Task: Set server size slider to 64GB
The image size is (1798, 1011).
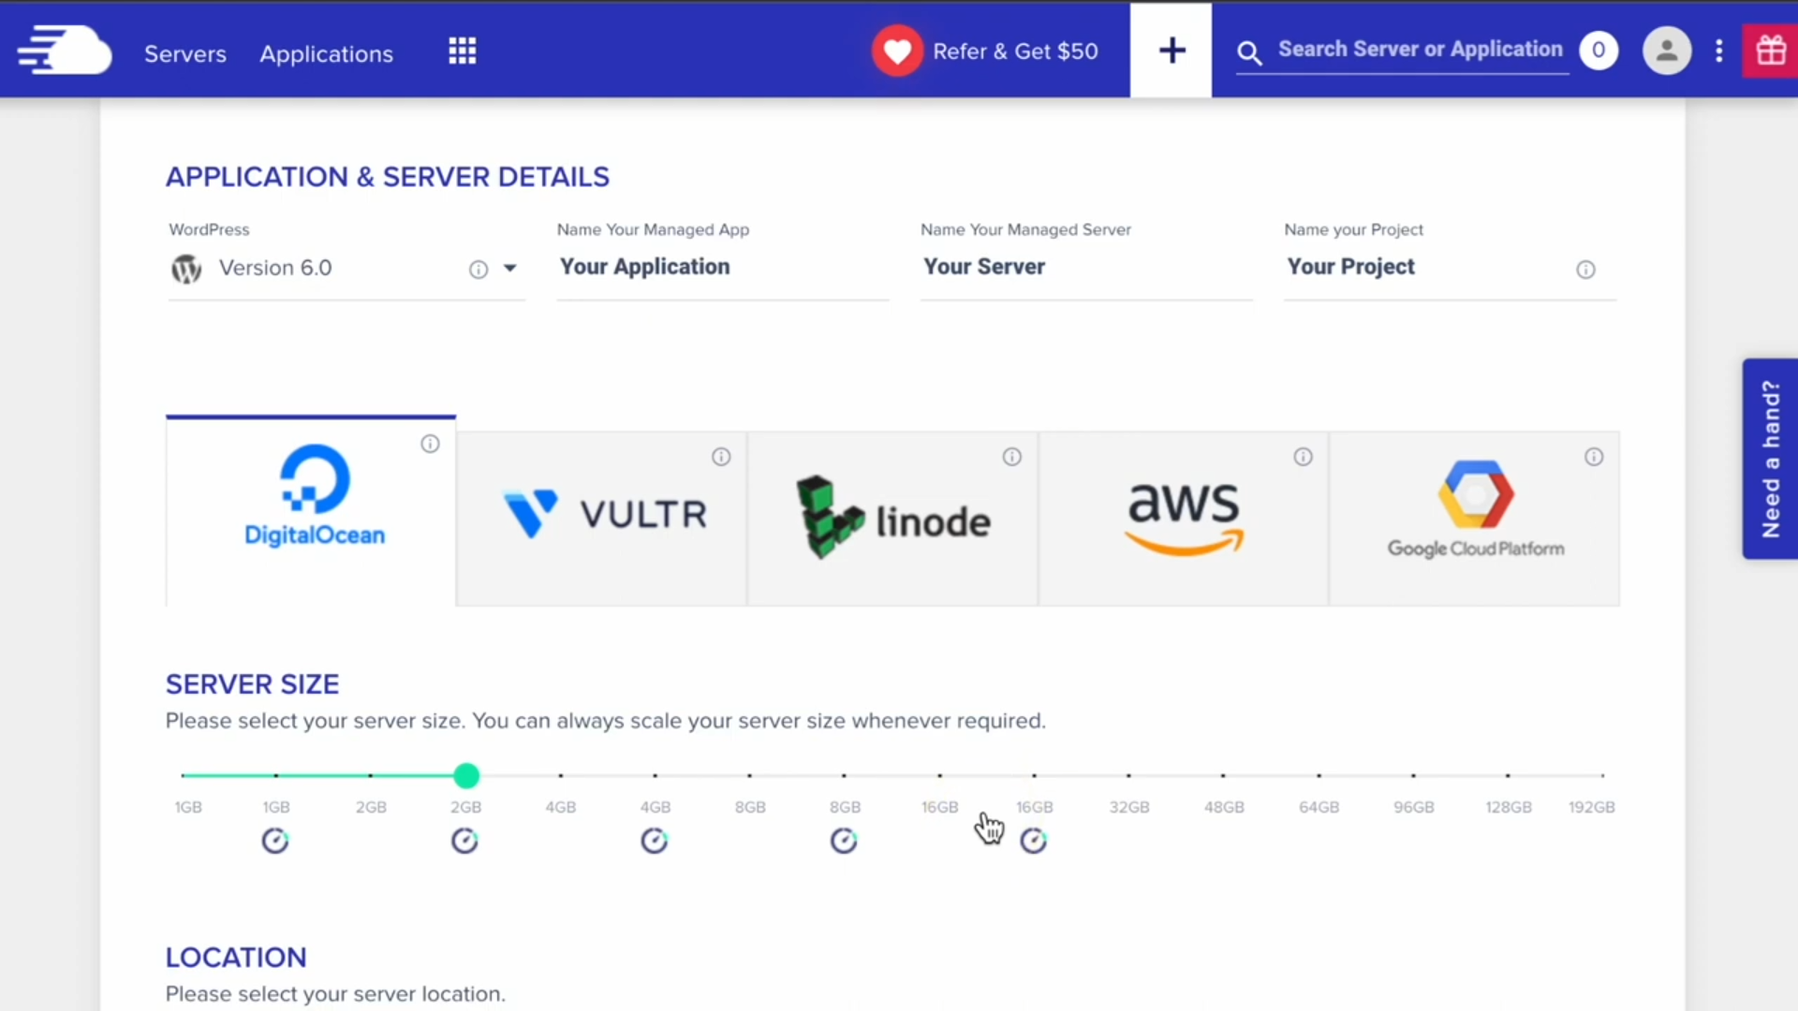Action: coord(1319,775)
